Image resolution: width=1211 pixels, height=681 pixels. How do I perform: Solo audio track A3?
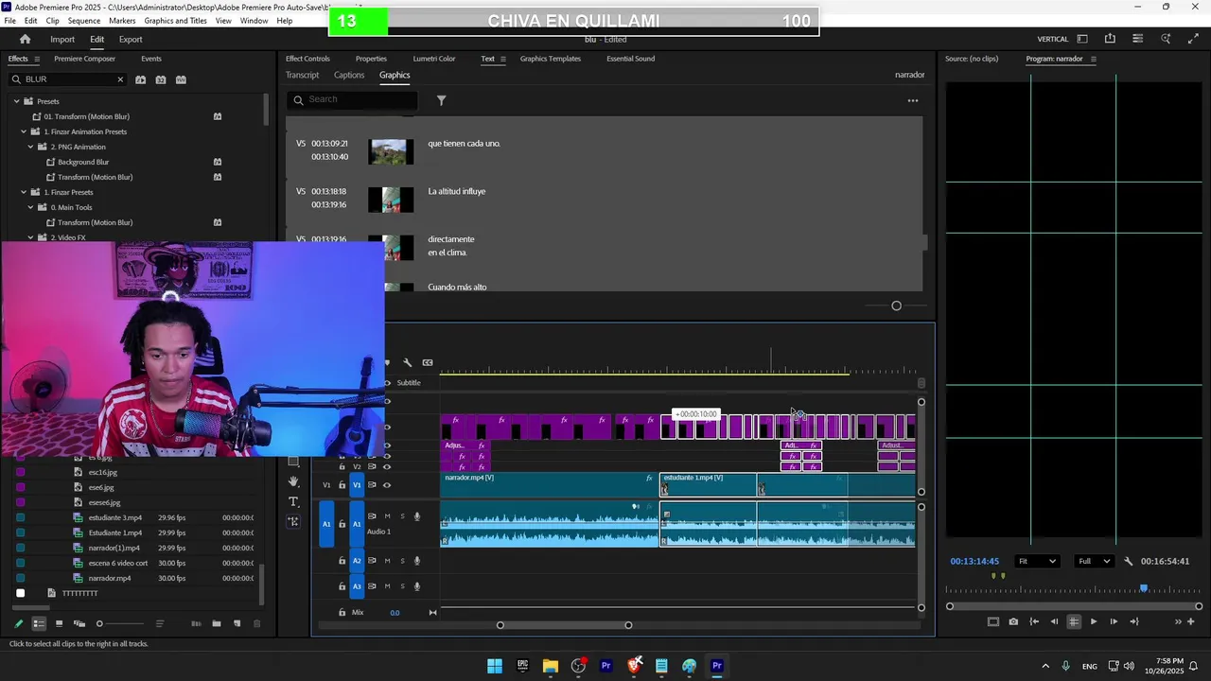coord(402,586)
